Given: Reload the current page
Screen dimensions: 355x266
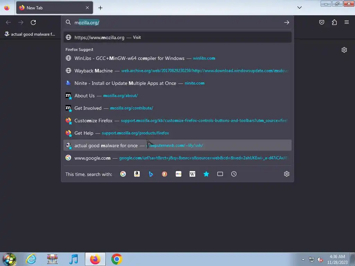Looking at the screenshot, I should click(33, 23).
